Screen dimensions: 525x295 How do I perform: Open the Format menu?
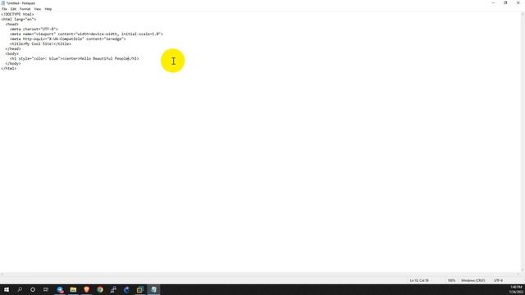click(25, 9)
